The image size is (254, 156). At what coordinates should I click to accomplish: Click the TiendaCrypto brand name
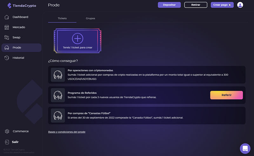click(x=24, y=6)
